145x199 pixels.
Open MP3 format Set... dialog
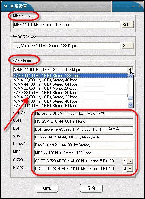tap(127, 25)
